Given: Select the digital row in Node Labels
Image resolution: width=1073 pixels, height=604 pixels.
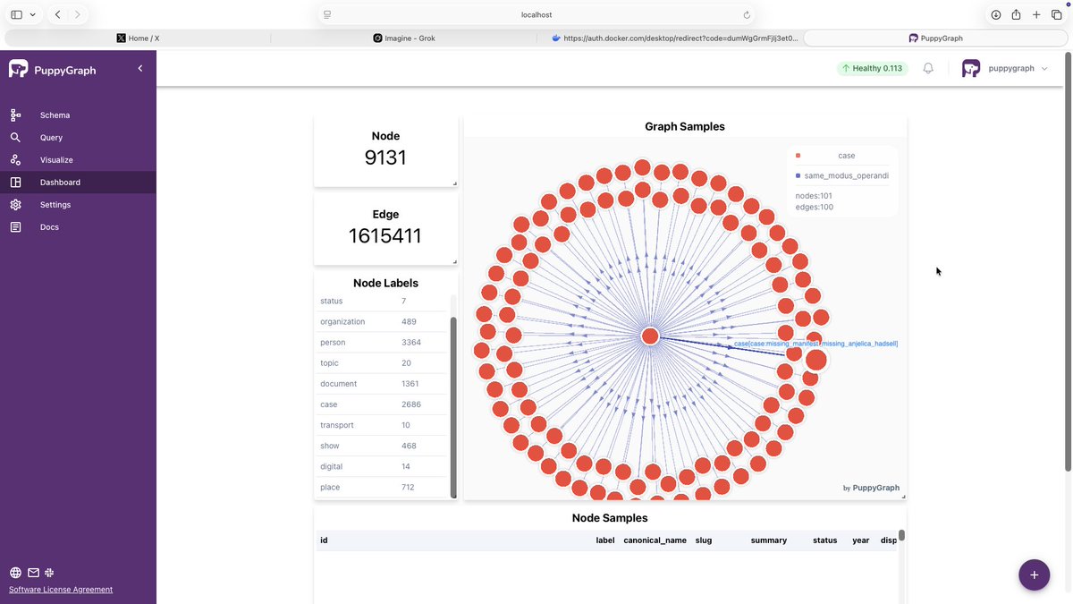Looking at the screenshot, I should 382,466.
